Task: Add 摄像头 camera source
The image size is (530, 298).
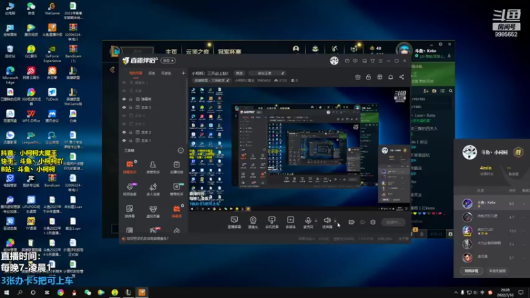Action: tap(253, 223)
